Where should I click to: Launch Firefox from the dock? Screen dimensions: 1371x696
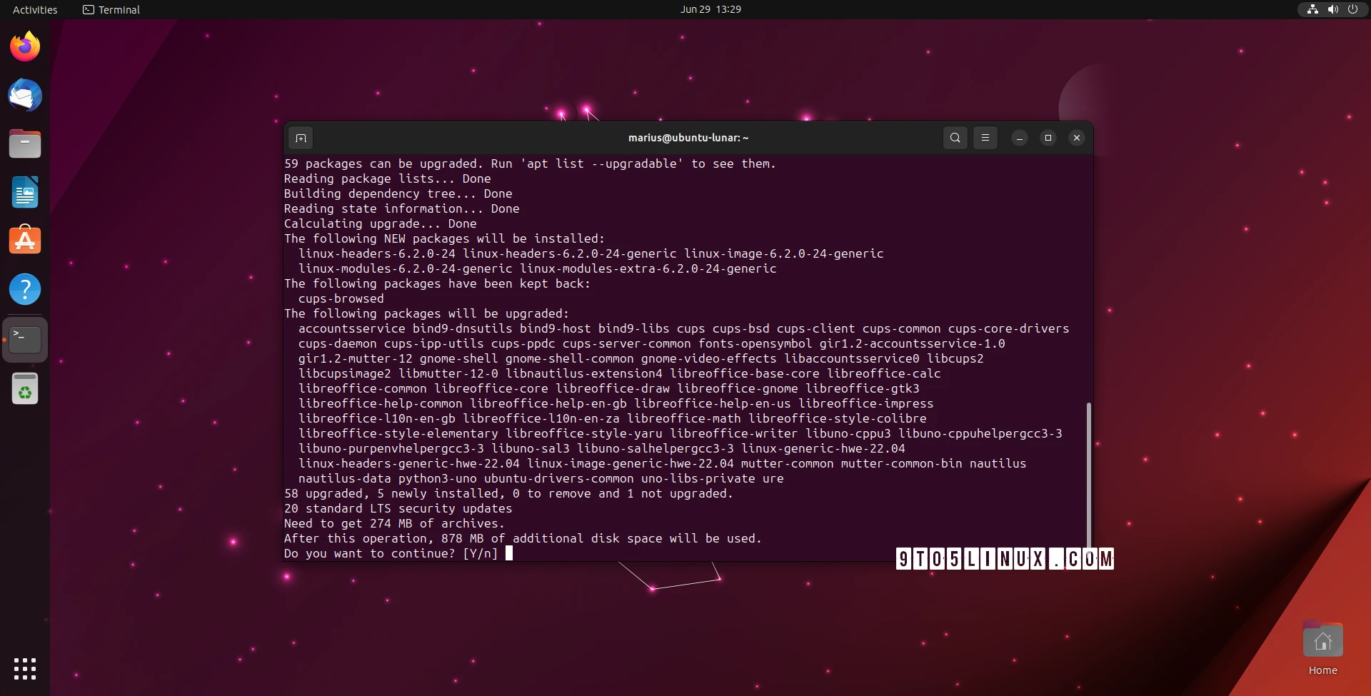pyautogui.click(x=25, y=46)
